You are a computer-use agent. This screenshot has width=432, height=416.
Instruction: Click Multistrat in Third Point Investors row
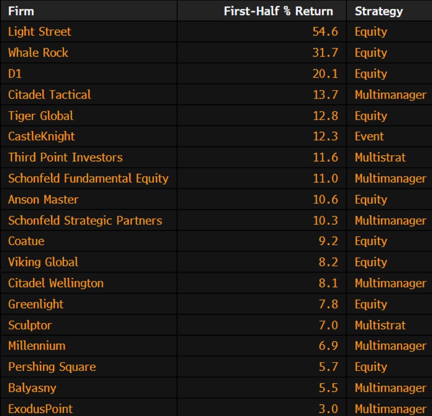click(x=380, y=157)
